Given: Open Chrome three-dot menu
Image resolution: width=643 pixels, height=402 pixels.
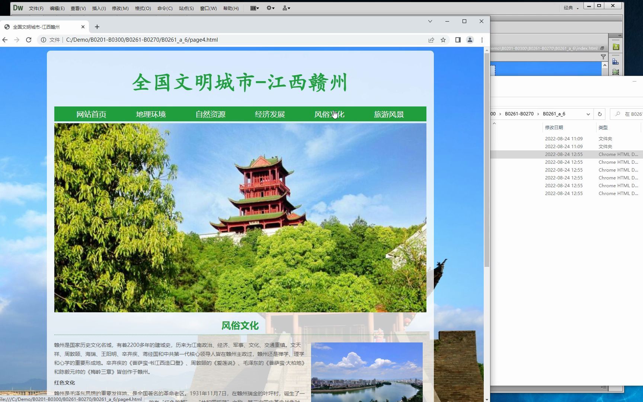Looking at the screenshot, I should [x=482, y=40].
